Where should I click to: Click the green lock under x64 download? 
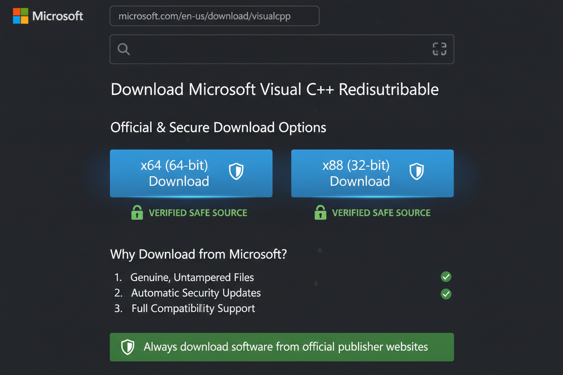pyautogui.click(x=137, y=213)
